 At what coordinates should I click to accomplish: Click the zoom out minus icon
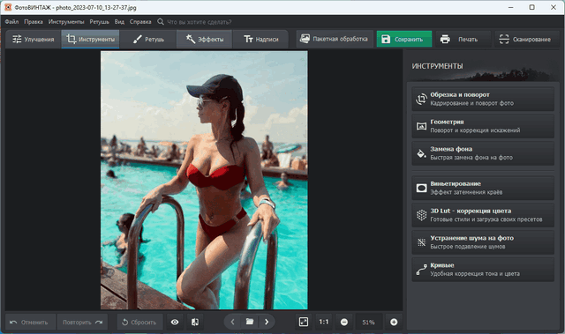point(344,323)
